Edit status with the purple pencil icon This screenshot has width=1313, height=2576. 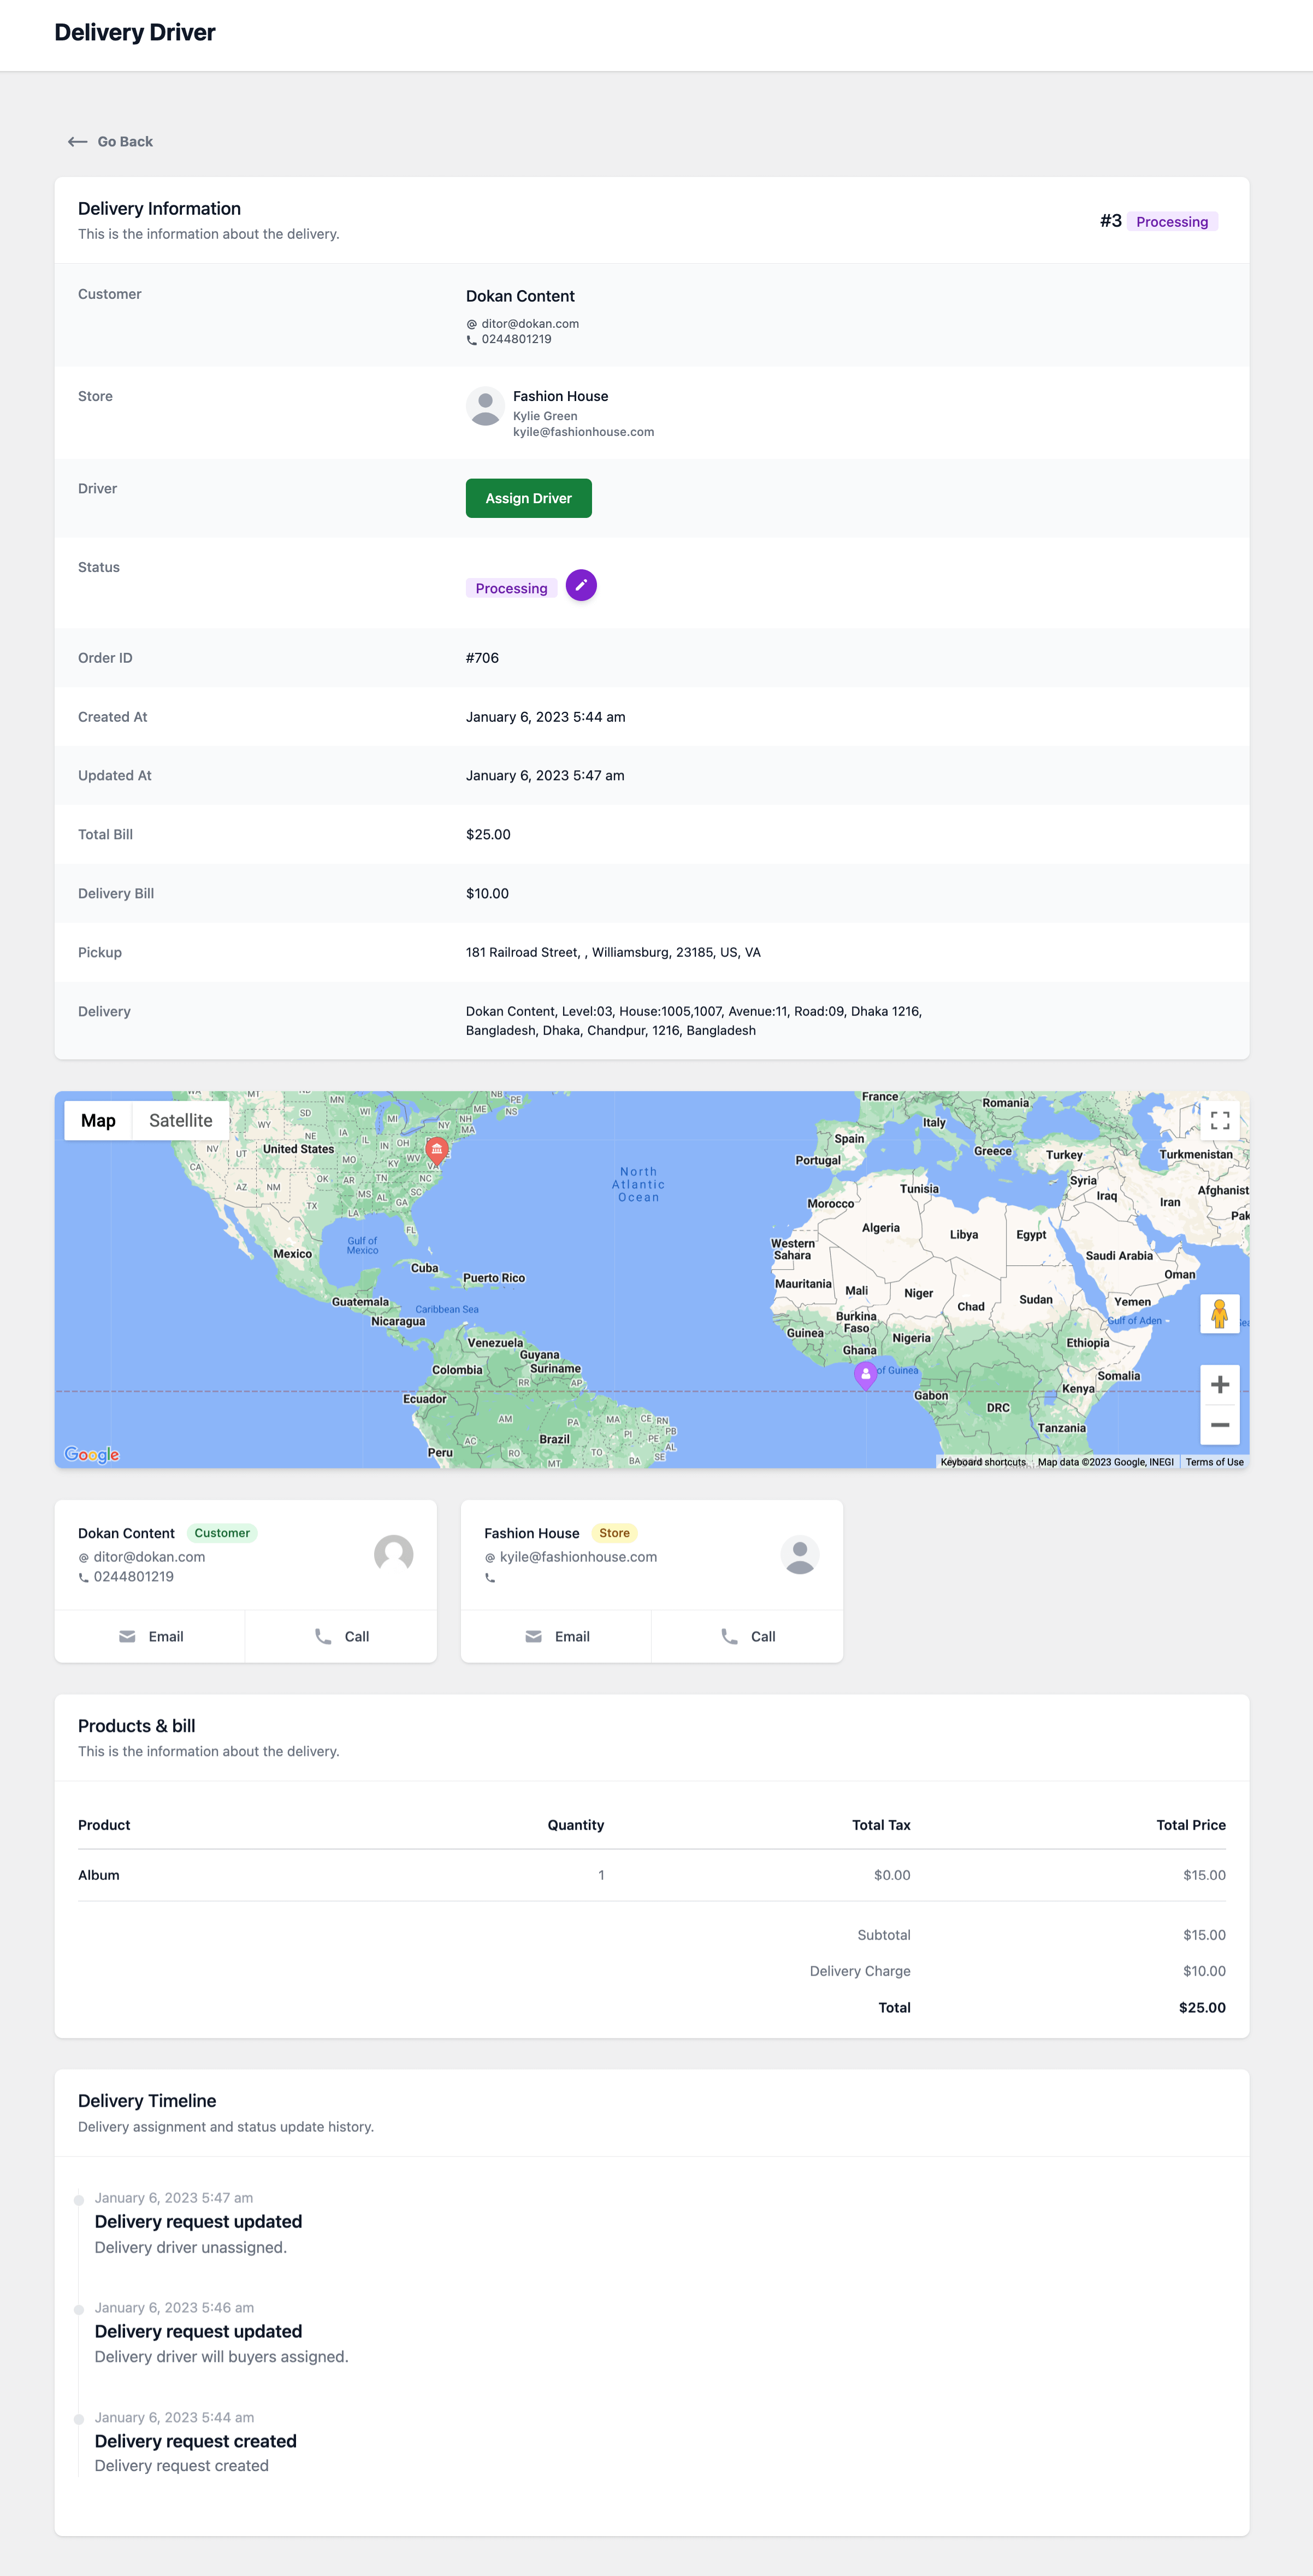(x=581, y=585)
